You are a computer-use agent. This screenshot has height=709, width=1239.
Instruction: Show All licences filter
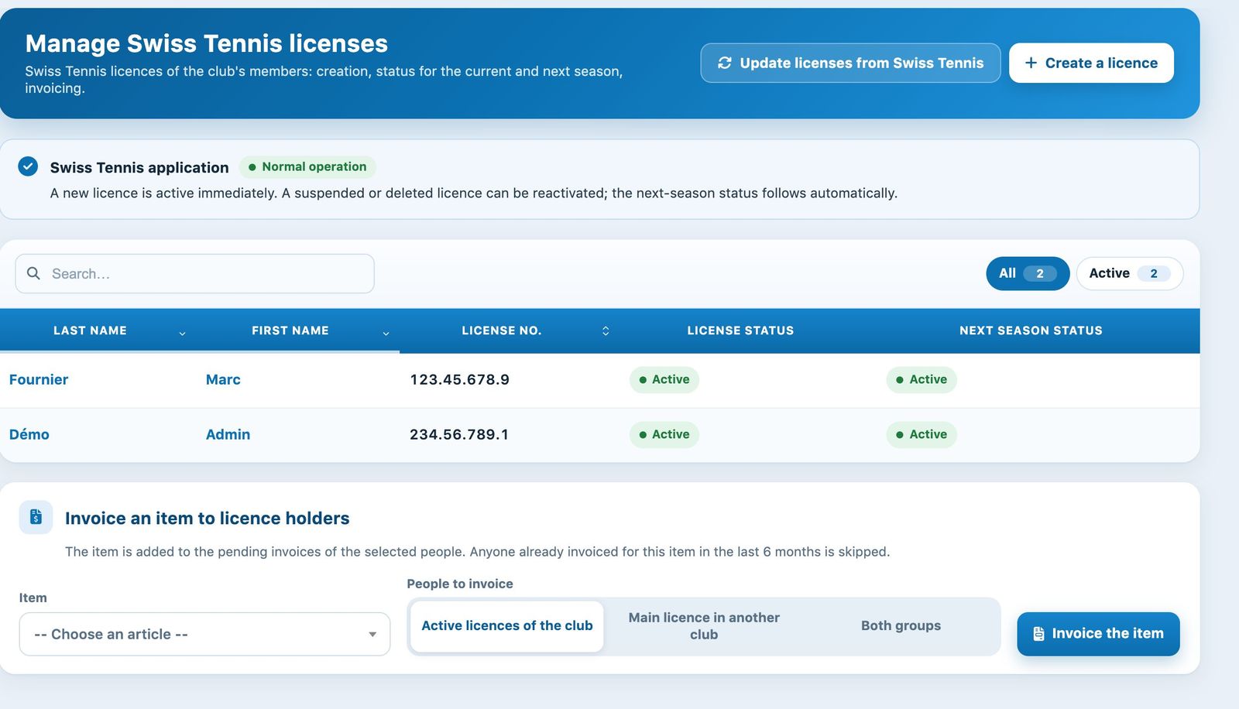pos(1028,273)
